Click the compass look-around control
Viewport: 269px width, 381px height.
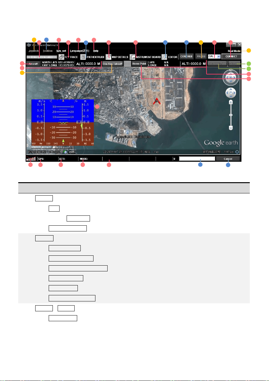[231, 78]
